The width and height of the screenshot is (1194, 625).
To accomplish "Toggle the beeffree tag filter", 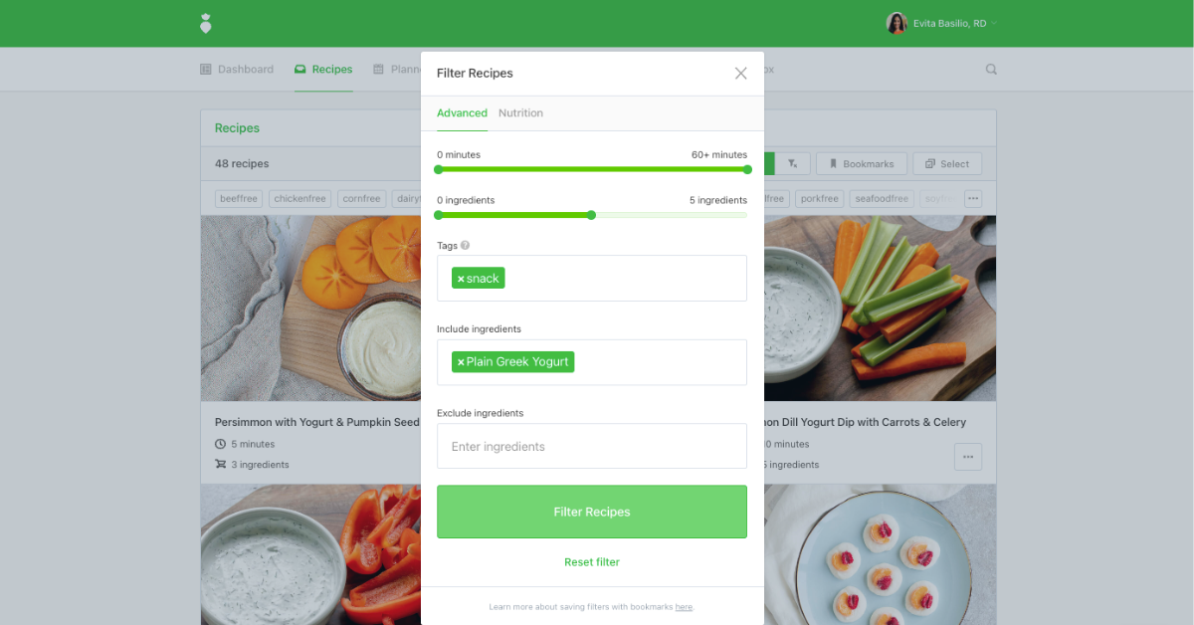I will [239, 199].
